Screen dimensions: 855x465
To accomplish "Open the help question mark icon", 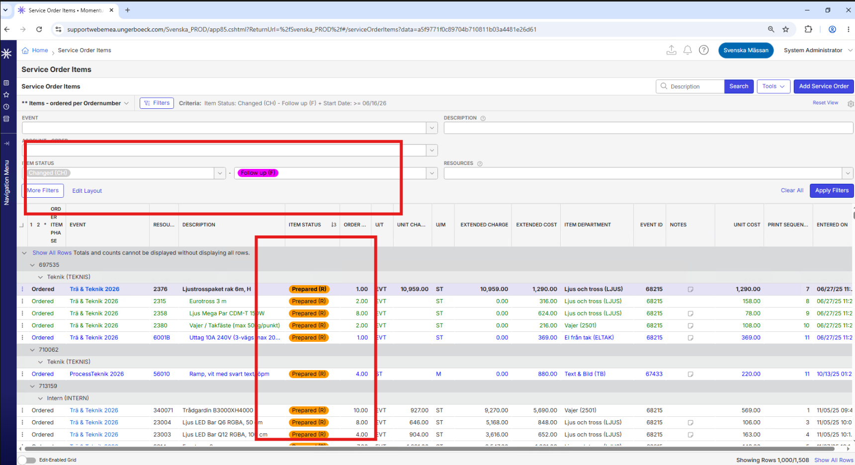I will 704,50.
